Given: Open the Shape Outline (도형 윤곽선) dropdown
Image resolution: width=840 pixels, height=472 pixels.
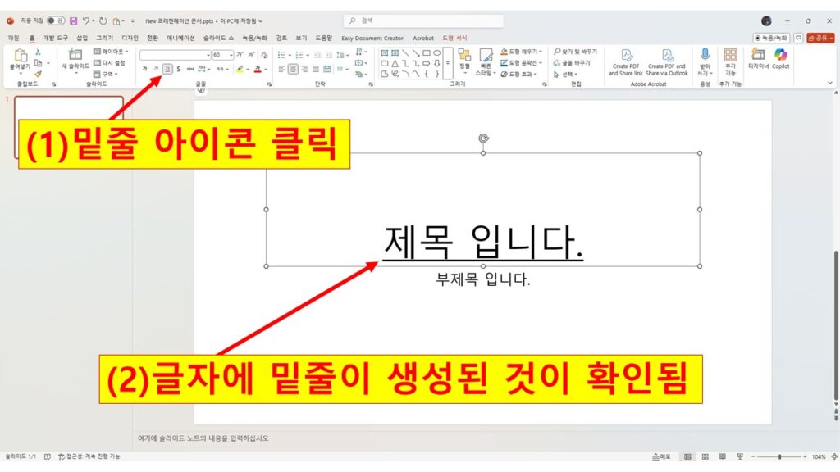Looking at the screenshot, I should point(521,62).
